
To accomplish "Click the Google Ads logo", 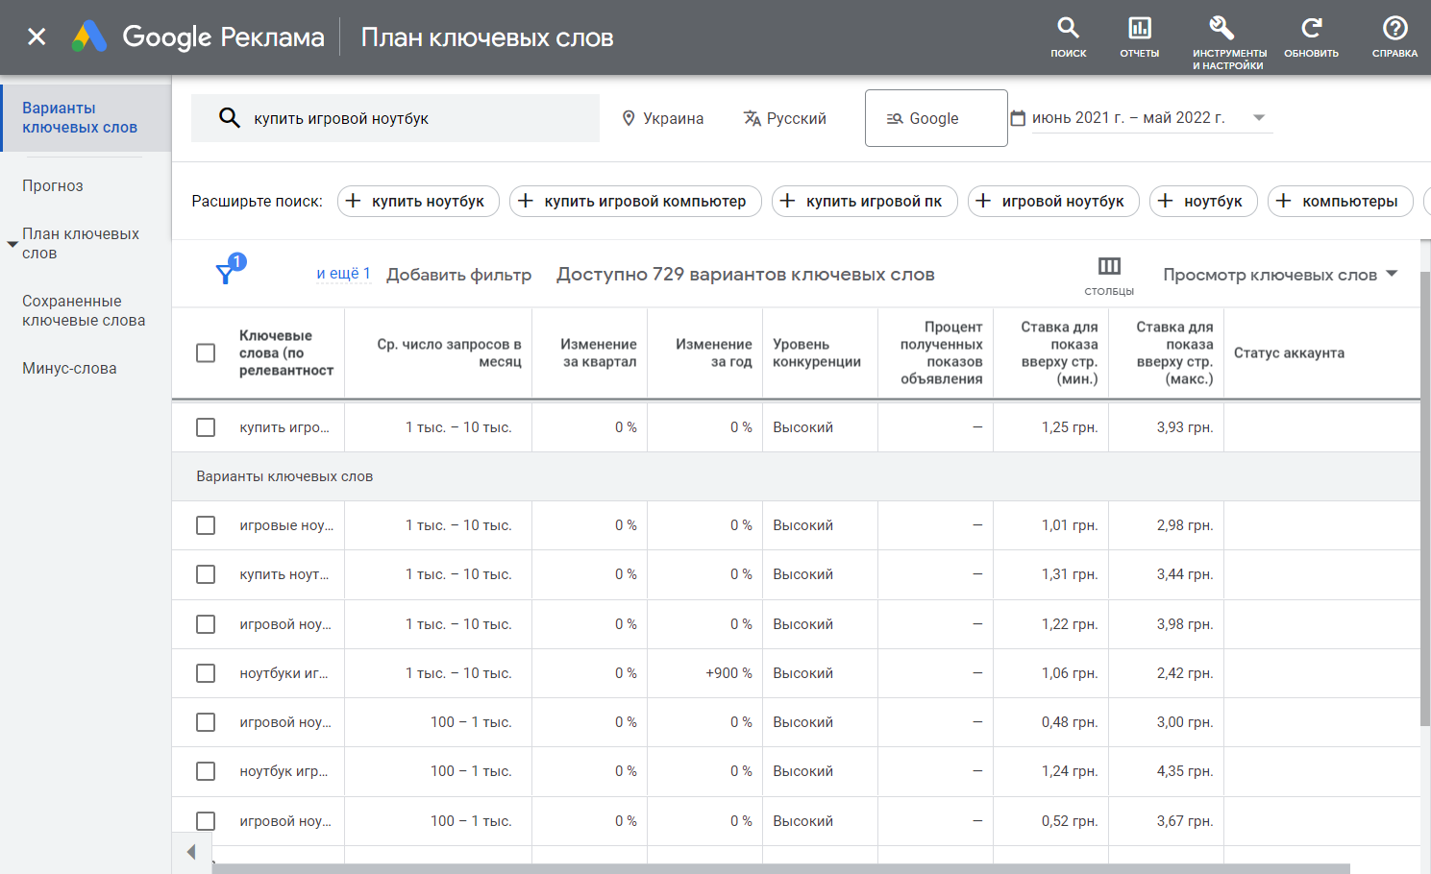I will click(x=89, y=36).
